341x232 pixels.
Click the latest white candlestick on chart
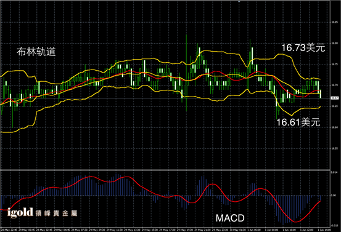point(321,94)
